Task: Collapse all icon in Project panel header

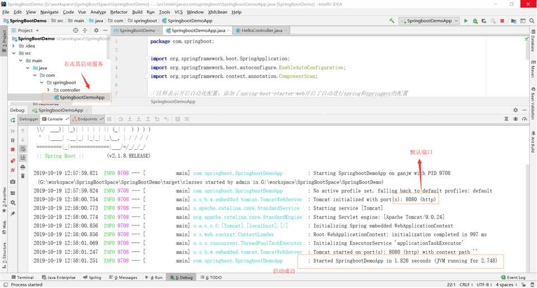Action: pos(85,31)
